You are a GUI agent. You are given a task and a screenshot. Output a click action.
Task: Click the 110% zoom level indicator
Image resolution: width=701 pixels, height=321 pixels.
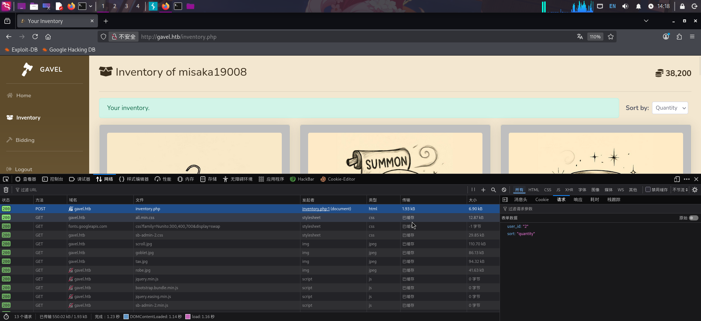[595, 37]
